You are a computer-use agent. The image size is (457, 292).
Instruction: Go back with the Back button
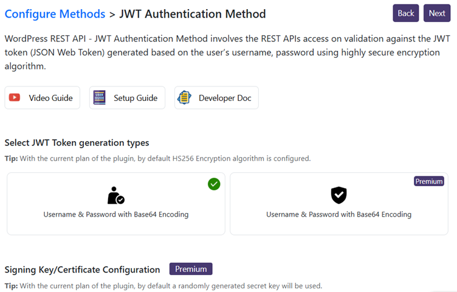pyautogui.click(x=406, y=13)
